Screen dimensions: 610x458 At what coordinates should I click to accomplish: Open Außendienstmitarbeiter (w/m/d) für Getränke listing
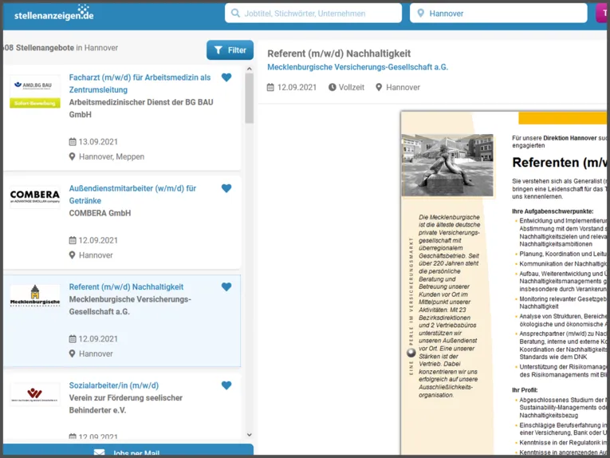132,195
